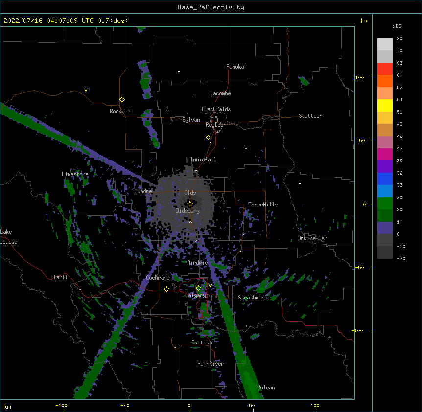Click the Limestone map label
422x412 pixels.
(x=75, y=174)
